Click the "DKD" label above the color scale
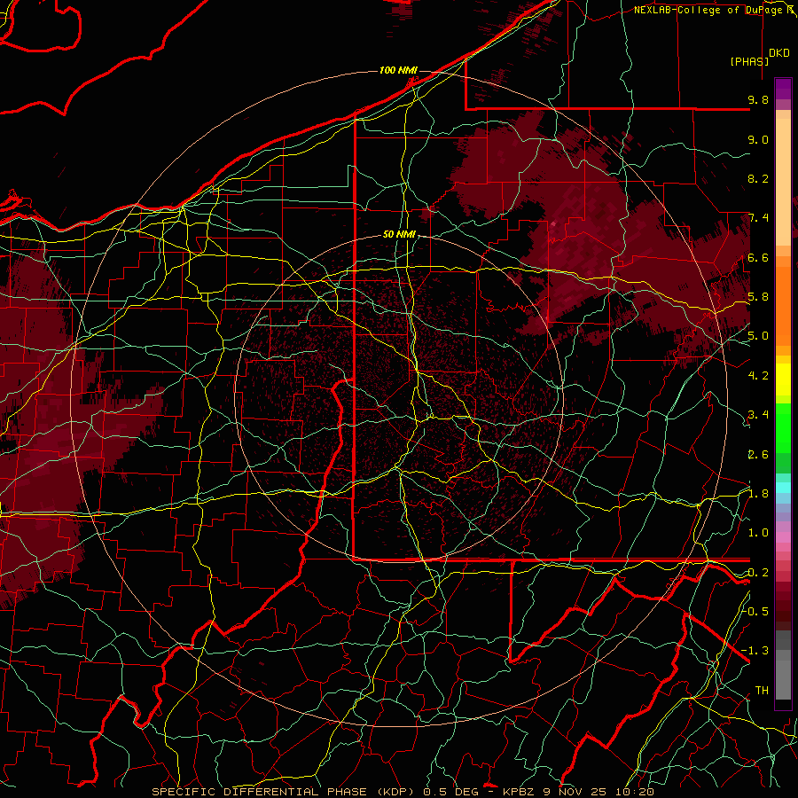Image resolution: width=798 pixels, height=798 pixels. 779,53
